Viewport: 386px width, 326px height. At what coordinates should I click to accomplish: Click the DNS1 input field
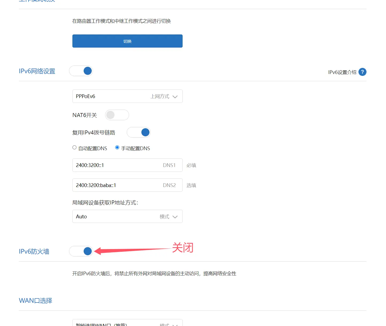[x=118, y=165]
